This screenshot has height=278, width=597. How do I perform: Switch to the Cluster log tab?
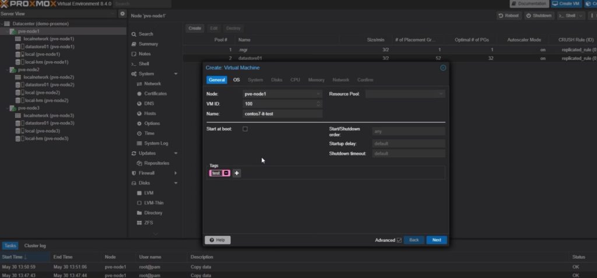point(35,245)
